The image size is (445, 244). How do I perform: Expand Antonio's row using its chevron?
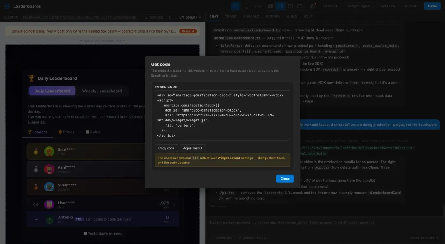(x=174, y=219)
